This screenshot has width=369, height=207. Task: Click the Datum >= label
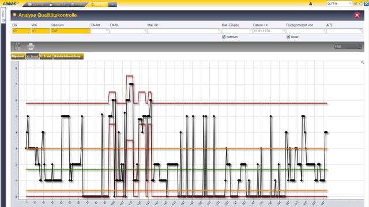(260, 25)
